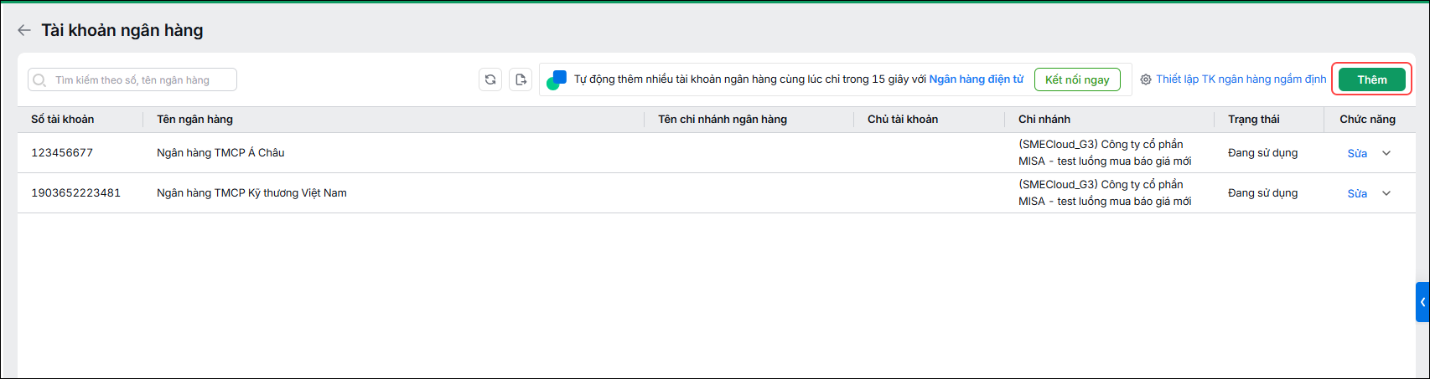Open the Ngân hàng điện tử link
The image size is (1430, 379).
[x=977, y=79]
